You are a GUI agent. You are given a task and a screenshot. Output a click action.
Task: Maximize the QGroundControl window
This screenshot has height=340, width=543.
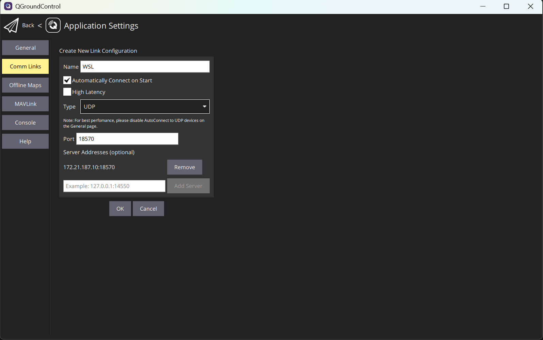[x=507, y=6]
